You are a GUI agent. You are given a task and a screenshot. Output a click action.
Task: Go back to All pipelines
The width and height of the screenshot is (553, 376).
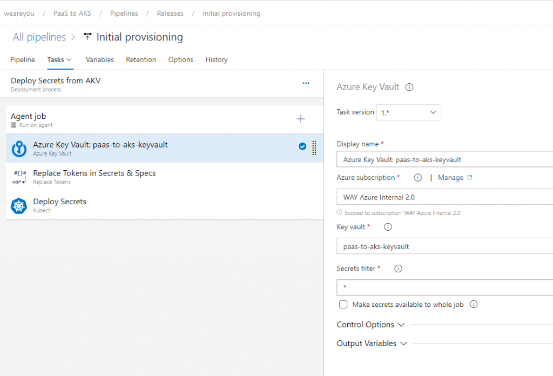tap(39, 37)
